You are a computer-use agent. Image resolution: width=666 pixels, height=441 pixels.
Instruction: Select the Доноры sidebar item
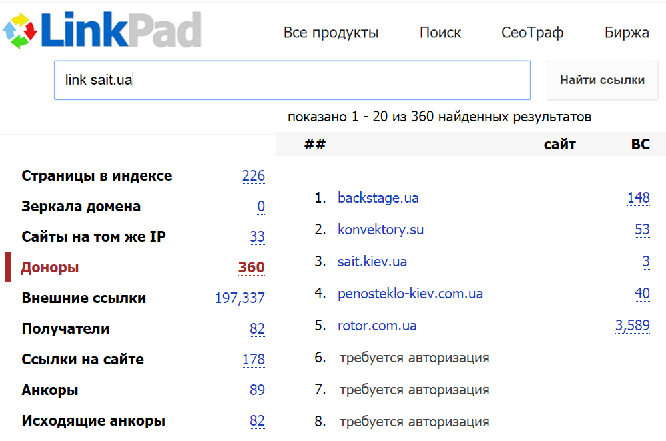point(50,268)
